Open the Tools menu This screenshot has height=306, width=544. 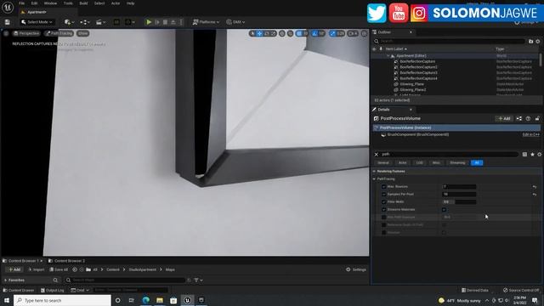point(68,3)
